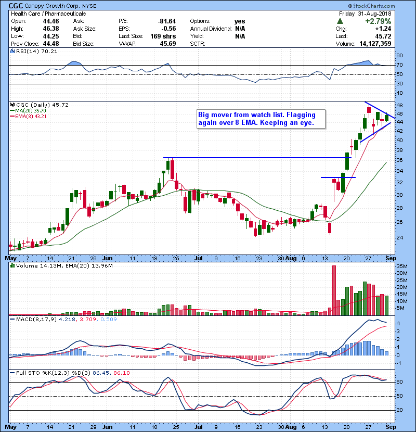The height and width of the screenshot is (432, 416).
Task: Click the volume bars icon beside Volume 14.13M
Action: (12, 265)
